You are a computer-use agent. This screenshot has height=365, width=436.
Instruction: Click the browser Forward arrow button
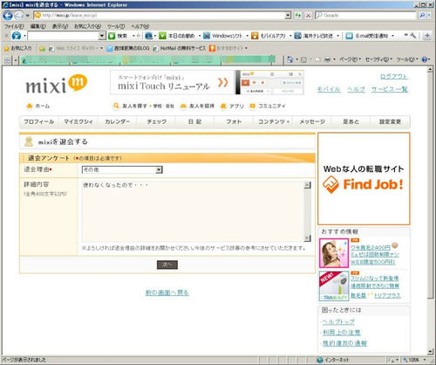pyautogui.click(x=18, y=16)
